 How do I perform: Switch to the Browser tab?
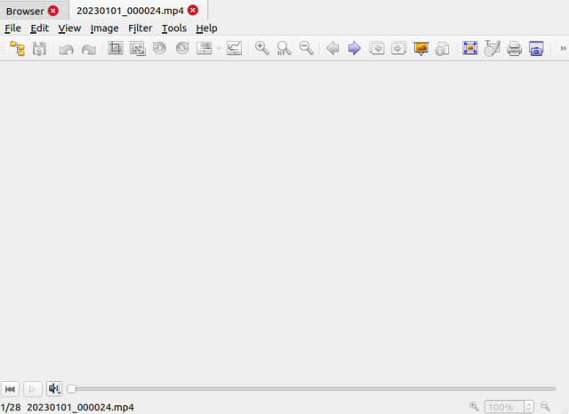(25, 12)
